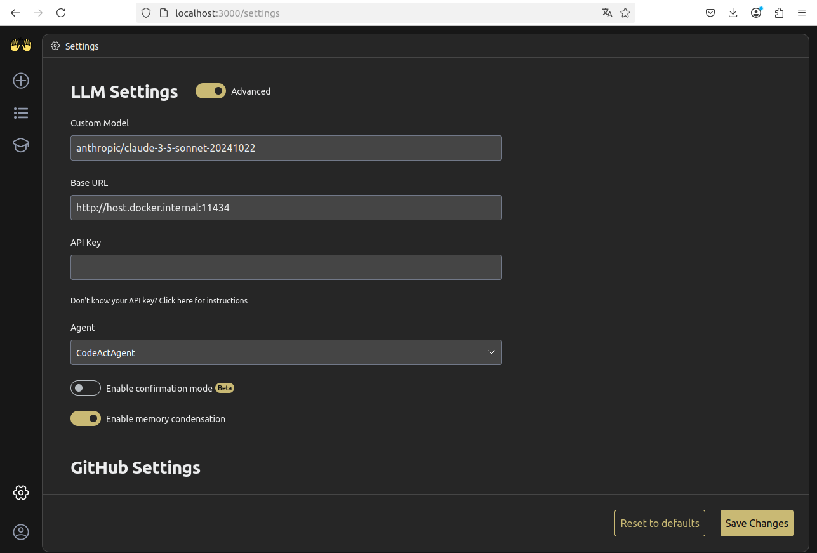Image resolution: width=817 pixels, height=553 pixels.
Task: Click the API Key input field
Action: point(286,267)
